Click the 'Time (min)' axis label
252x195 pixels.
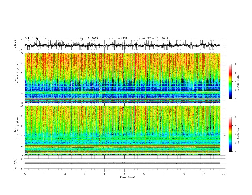(127, 177)
